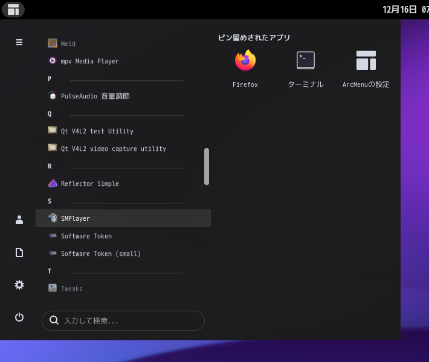Select the S section header
Image resolution: width=429 pixels, height=362 pixels.
[x=50, y=201]
